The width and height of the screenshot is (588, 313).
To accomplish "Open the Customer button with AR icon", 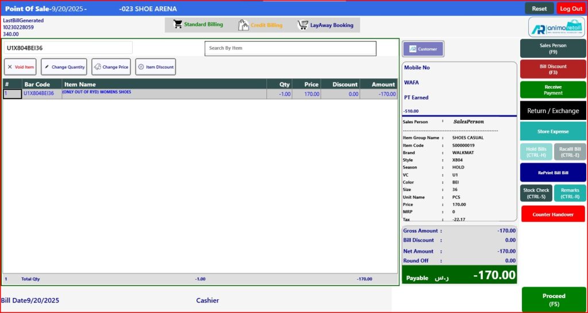I will click(423, 49).
